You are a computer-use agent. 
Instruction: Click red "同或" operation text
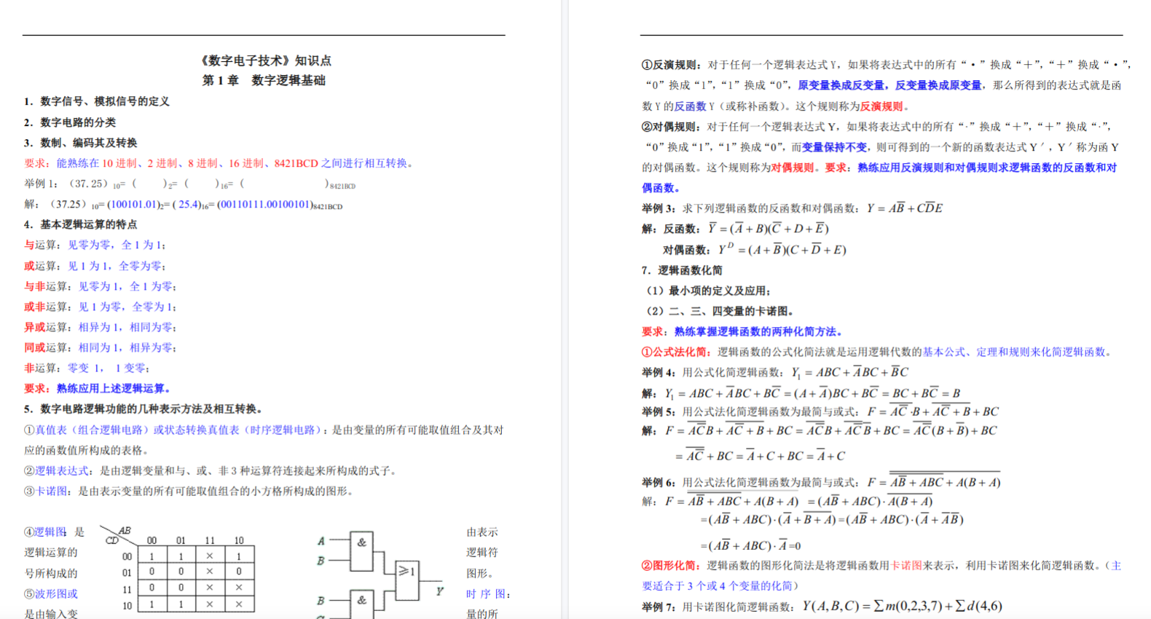(34, 347)
